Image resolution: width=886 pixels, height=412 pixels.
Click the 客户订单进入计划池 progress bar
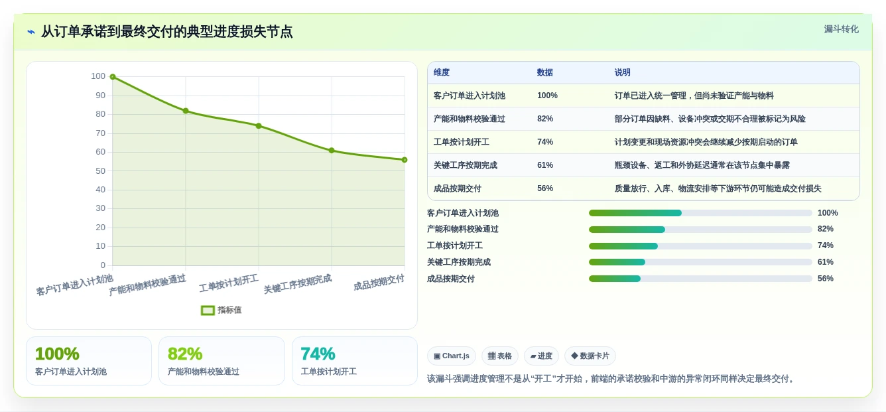[x=700, y=213]
